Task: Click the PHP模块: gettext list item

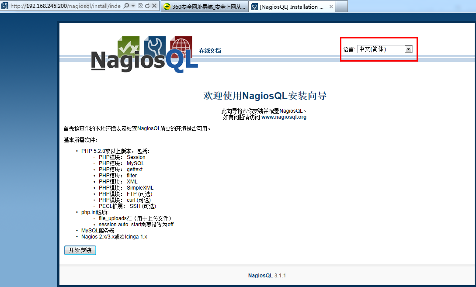Action: click(x=121, y=169)
